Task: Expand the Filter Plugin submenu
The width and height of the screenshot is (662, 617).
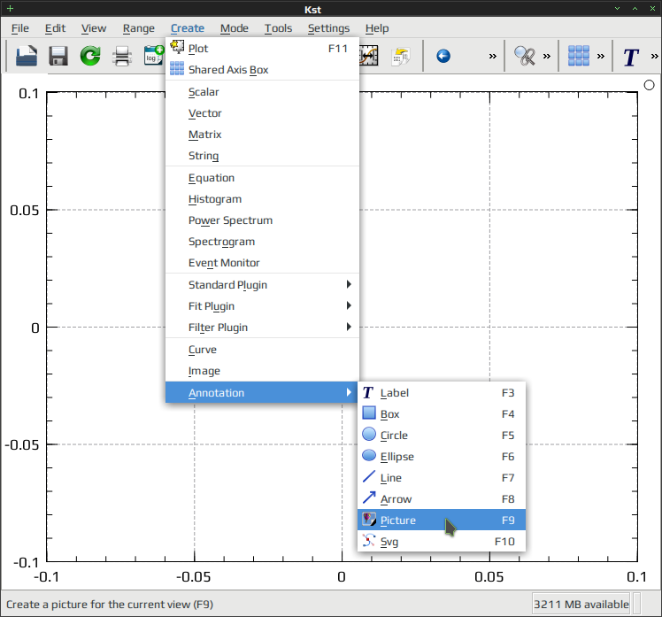Action: [262, 327]
